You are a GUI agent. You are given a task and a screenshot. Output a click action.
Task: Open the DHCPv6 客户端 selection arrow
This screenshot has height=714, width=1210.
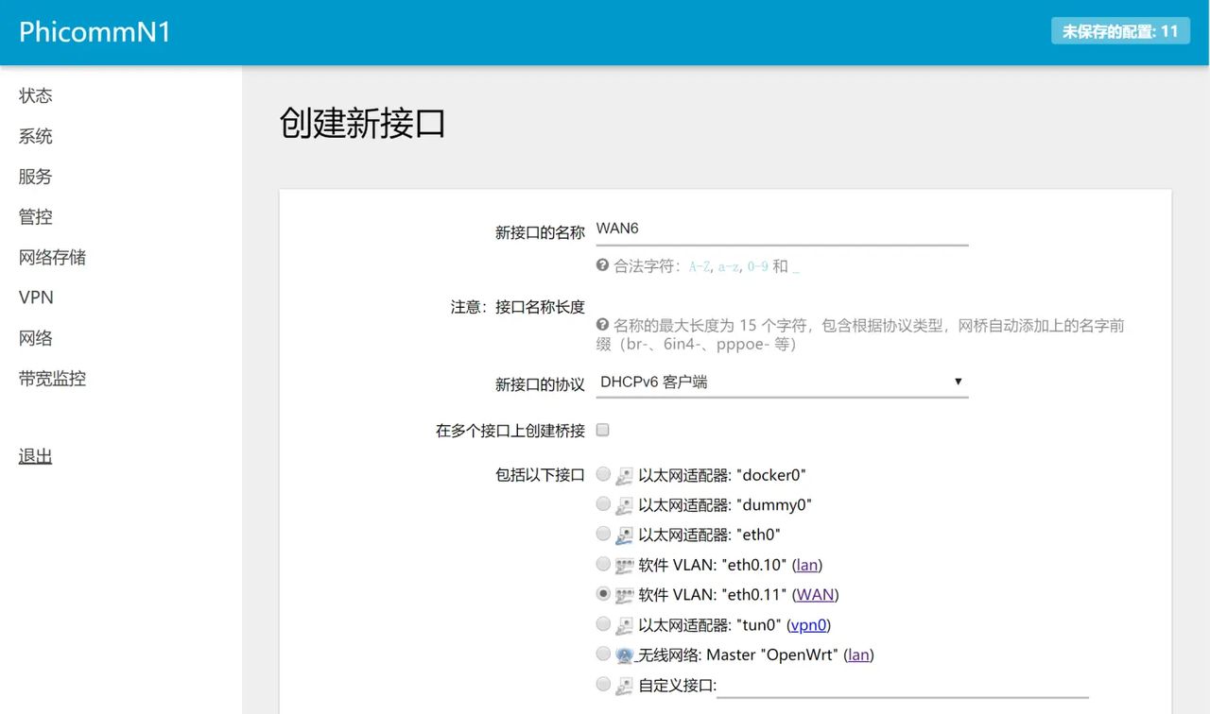pyautogui.click(x=959, y=382)
